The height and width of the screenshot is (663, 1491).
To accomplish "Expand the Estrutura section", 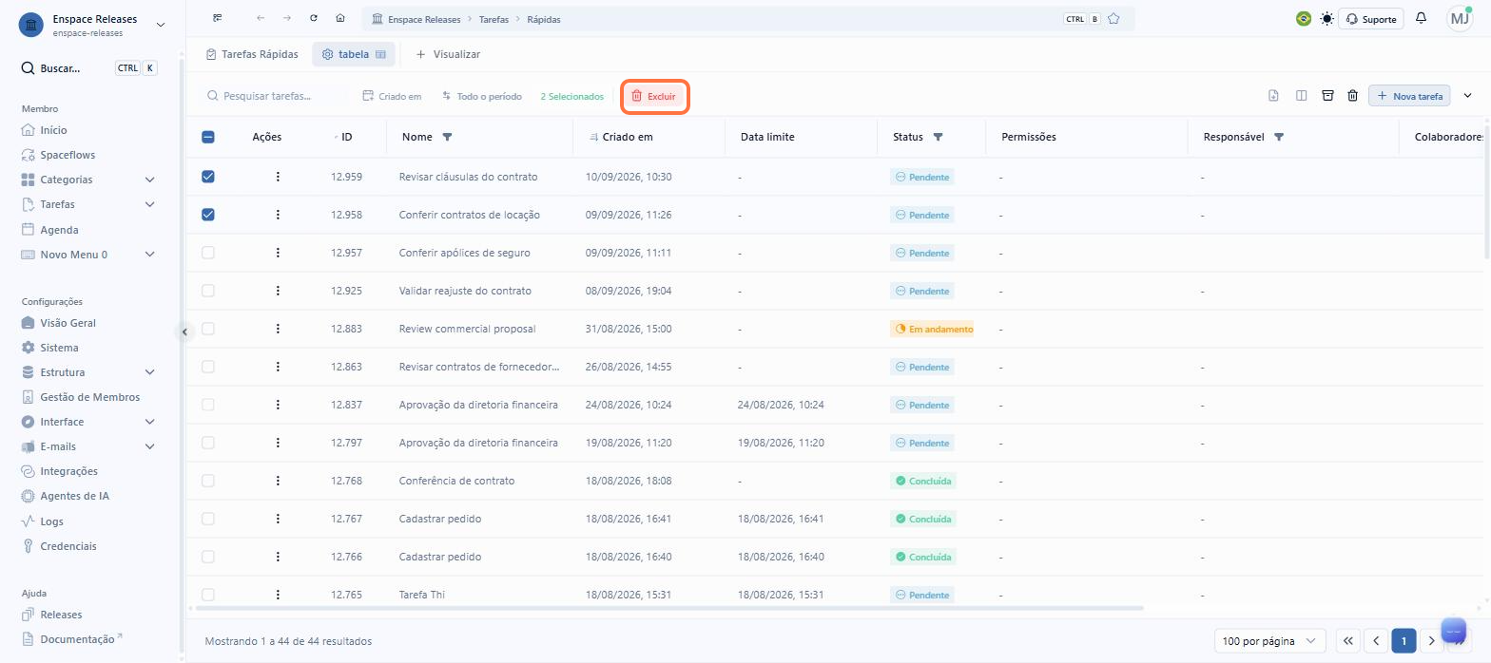I will (x=149, y=372).
